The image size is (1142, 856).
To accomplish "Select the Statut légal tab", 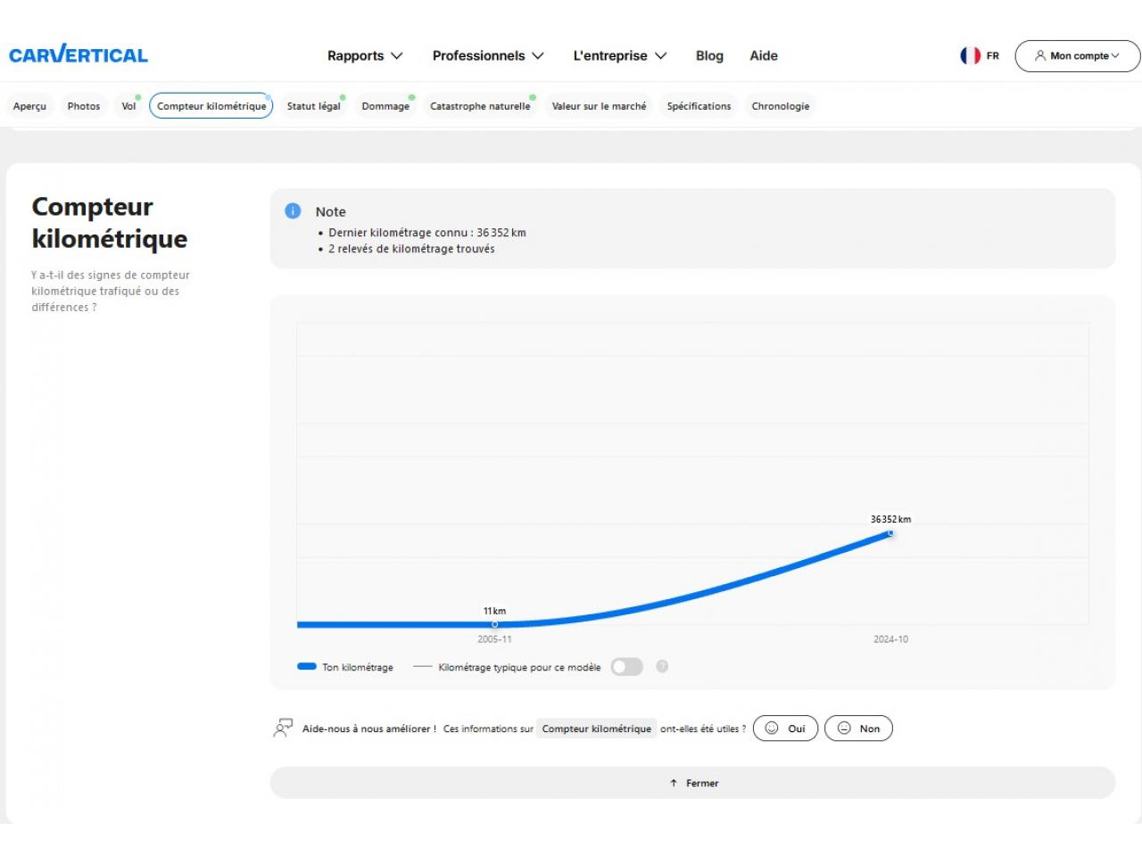I will [x=313, y=106].
